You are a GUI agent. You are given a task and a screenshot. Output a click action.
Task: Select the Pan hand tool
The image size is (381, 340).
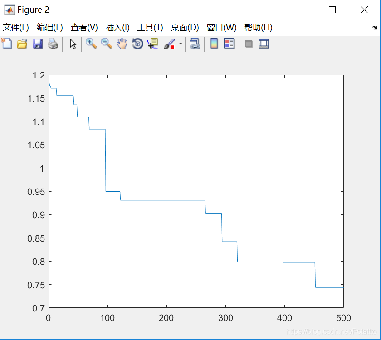click(x=122, y=44)
